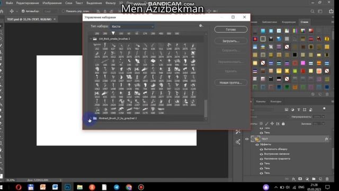Viewport: 339px width, 191px height.
Task: Expand the Abstract_Brush group folder
Action: click(91, 118)
